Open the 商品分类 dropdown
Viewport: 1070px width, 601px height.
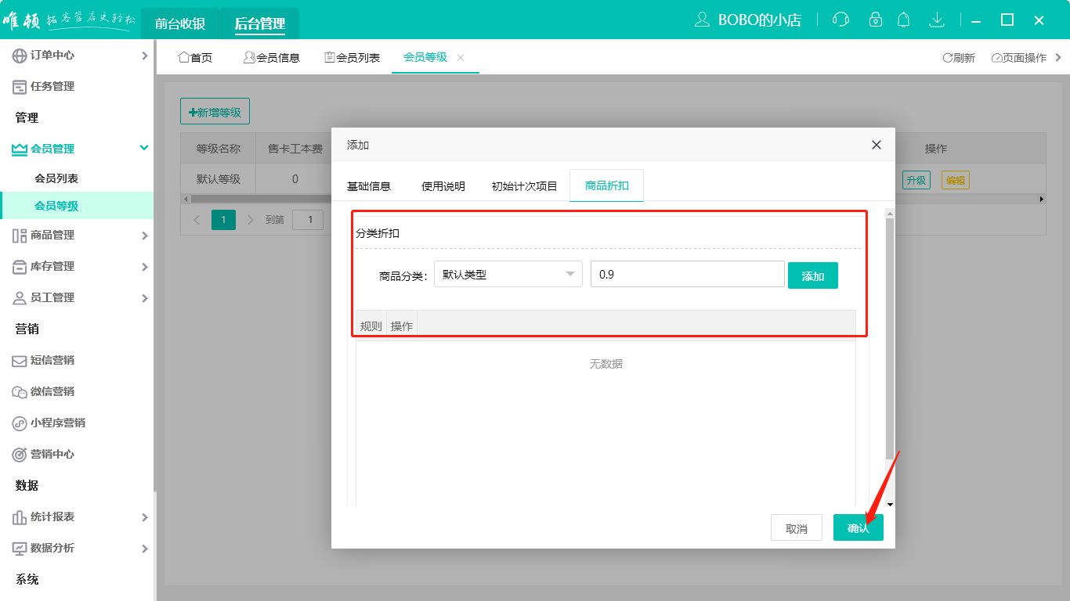click(x=508, y=274)
